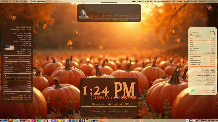Click the 192.168.1.130 IP address indicator
The image size is (218, 122).
151,2
